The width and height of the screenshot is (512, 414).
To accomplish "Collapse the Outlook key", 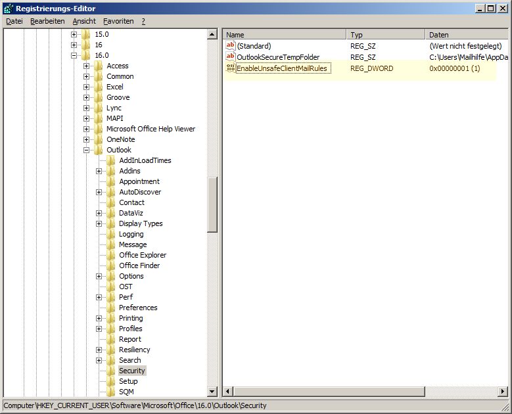I will tap(86, 150).
